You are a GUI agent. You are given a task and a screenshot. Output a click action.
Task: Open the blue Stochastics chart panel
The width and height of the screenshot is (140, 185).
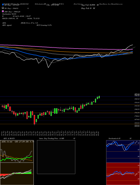123,151
